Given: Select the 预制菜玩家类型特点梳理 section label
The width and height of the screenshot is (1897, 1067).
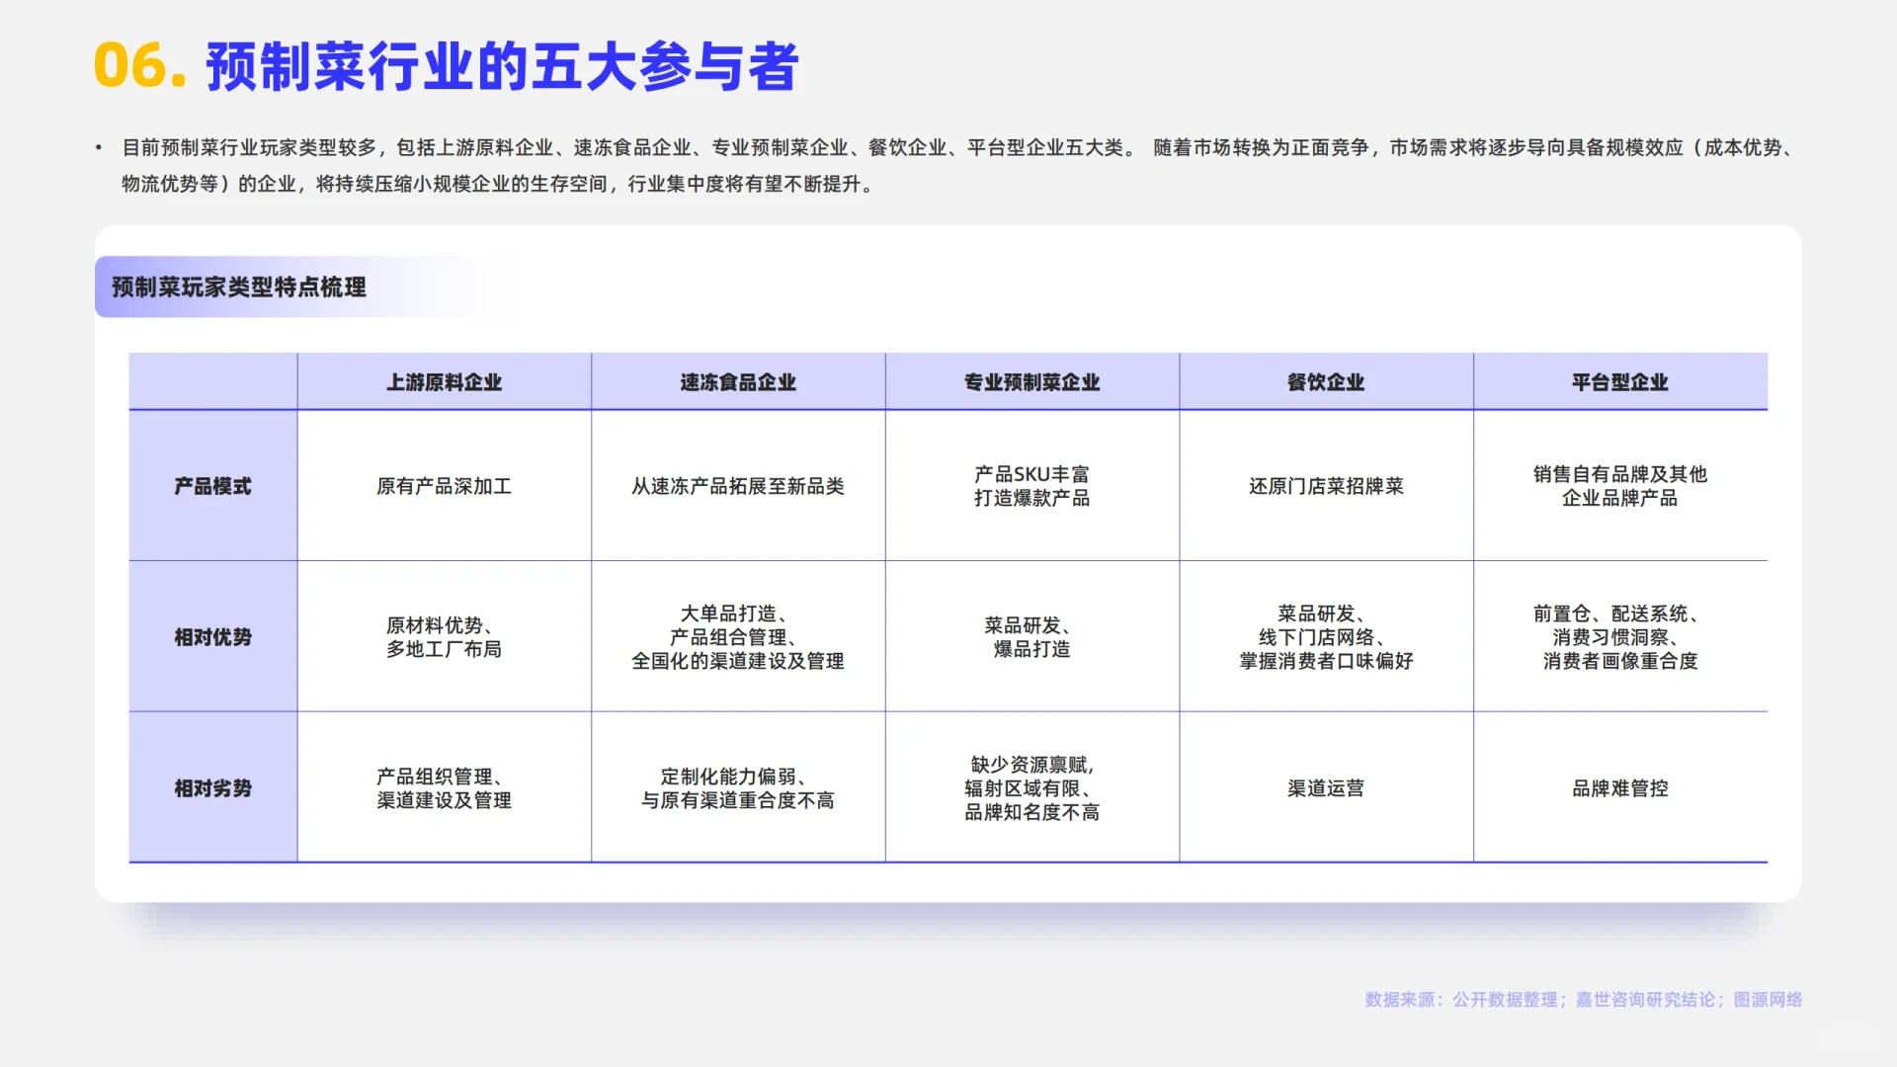Looking at the screenshot, I should 238,287.
